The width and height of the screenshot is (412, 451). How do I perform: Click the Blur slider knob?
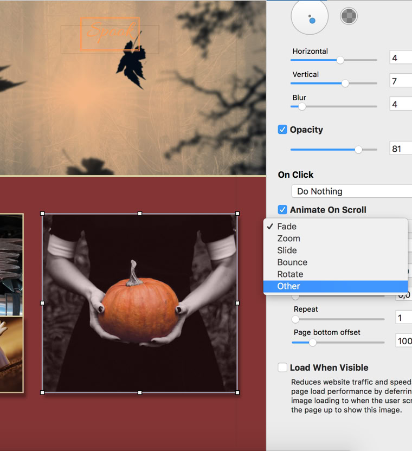click(302, 107)
